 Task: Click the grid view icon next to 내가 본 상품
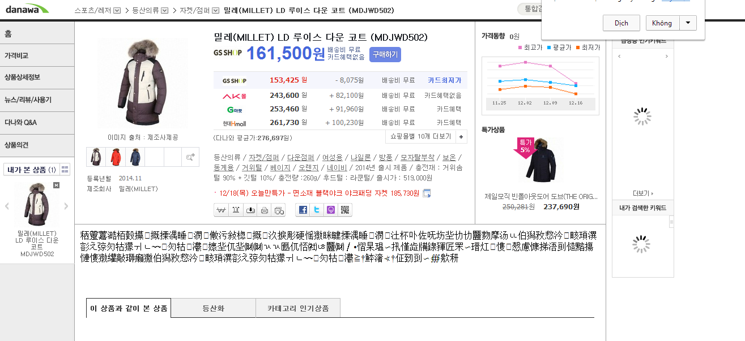[65, 170]
